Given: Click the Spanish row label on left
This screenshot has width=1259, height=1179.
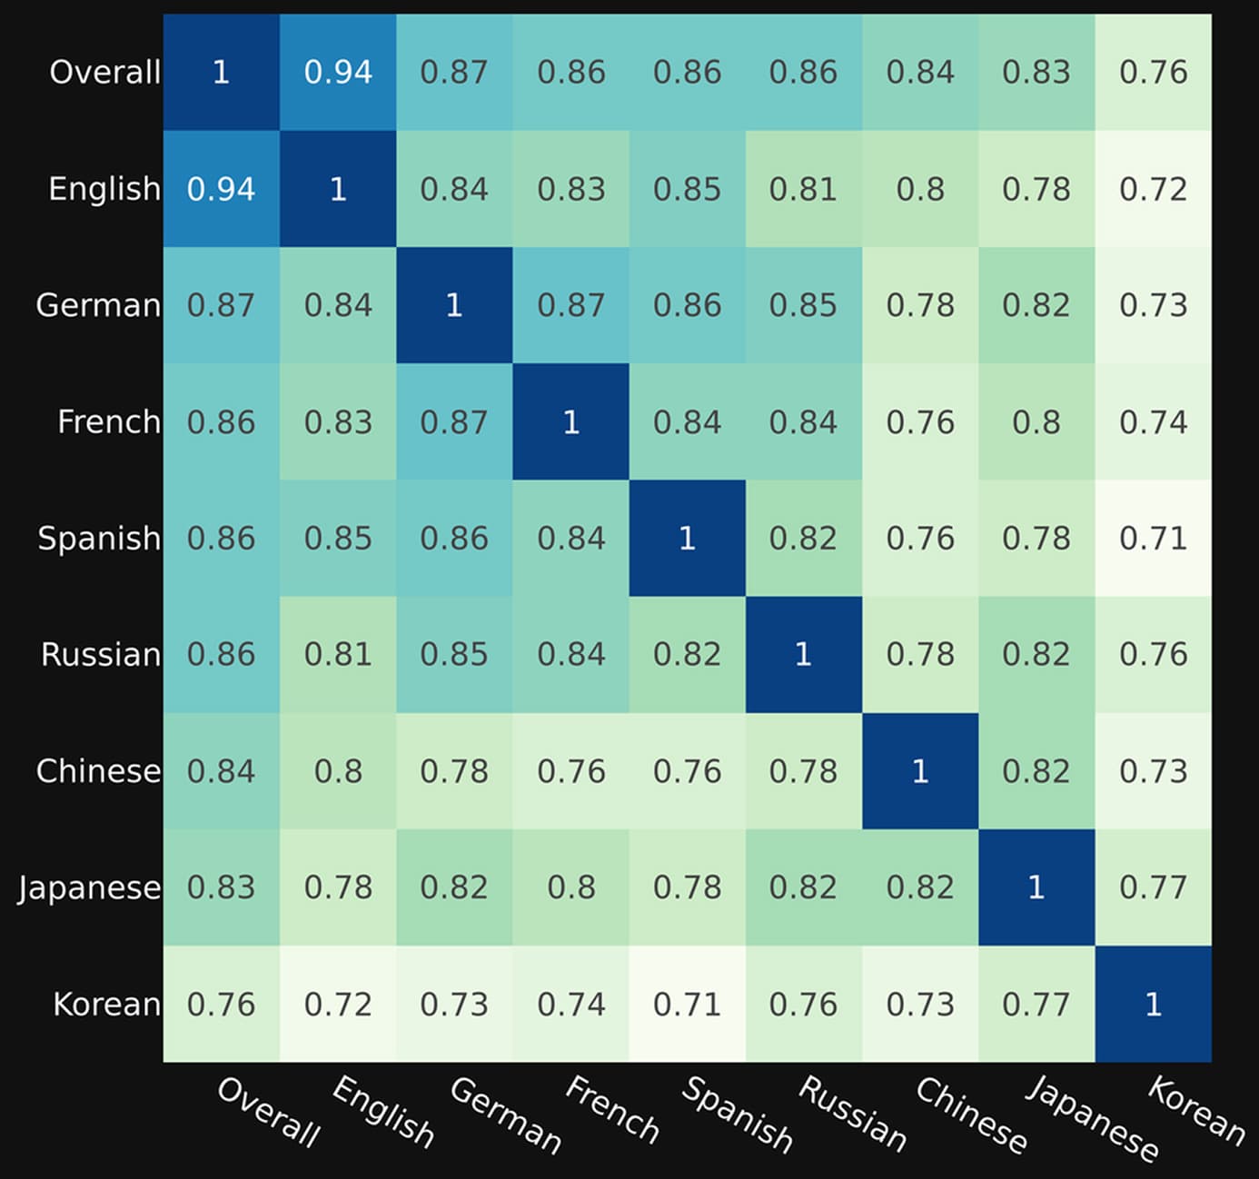Looking at the screenshot, I should click(x=99, y=539).
